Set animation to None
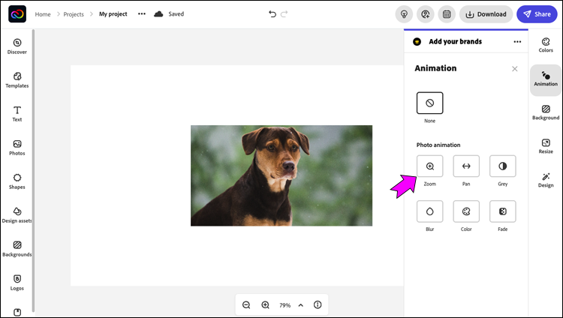Screen dimensions: 563x318 pyautogui.click(x=429, y=103)
